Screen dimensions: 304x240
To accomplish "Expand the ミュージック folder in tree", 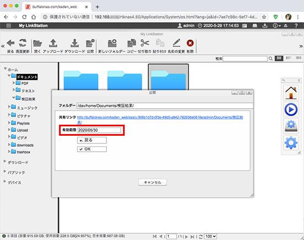I will click(x=9, y=106).
